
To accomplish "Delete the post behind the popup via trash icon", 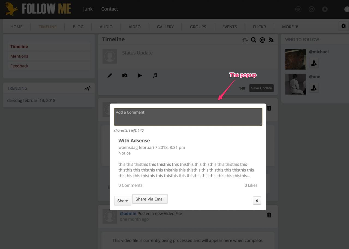I will tap(269, 108).
